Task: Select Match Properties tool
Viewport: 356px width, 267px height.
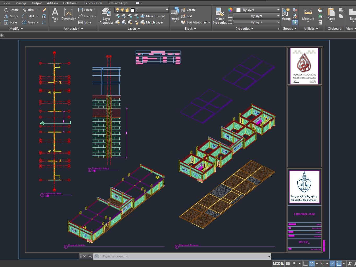Action: [x=220, y=16]
